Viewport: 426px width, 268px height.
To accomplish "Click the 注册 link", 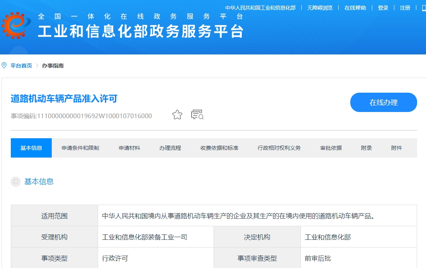I will point(405,8).
